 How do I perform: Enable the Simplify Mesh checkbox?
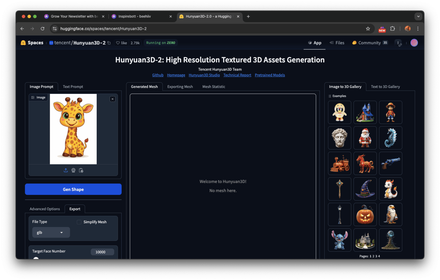coord(79,222)
